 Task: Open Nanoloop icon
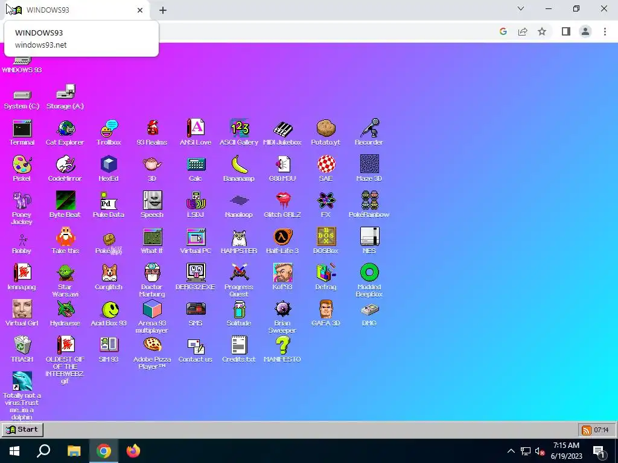pos(239,201)
